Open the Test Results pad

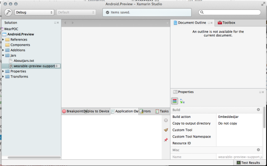(x=248, y=163)
